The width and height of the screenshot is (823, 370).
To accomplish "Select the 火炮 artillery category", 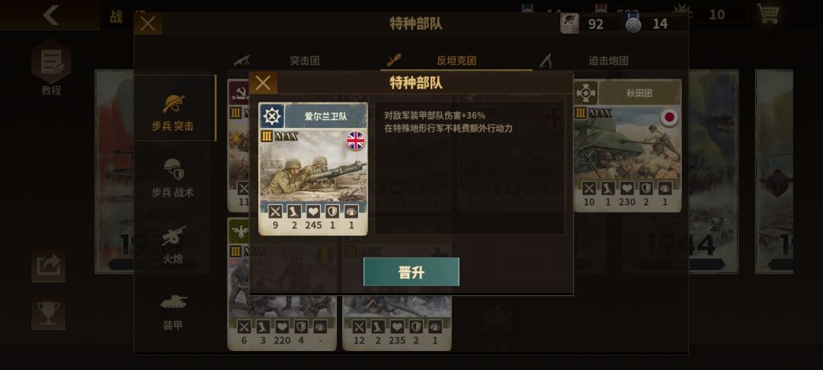I will [x=173, y=244].
